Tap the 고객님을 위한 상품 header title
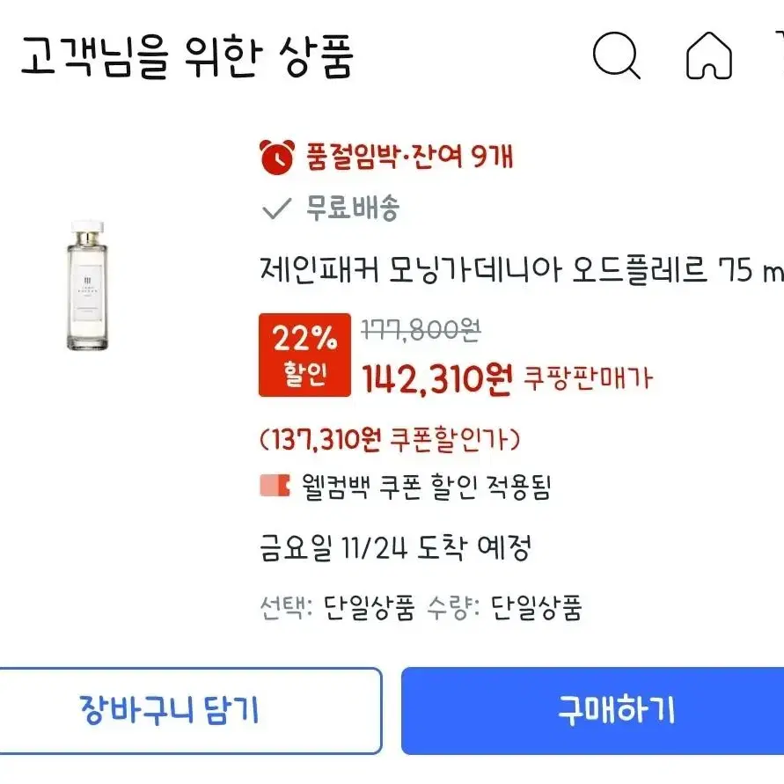 point(188,56)
